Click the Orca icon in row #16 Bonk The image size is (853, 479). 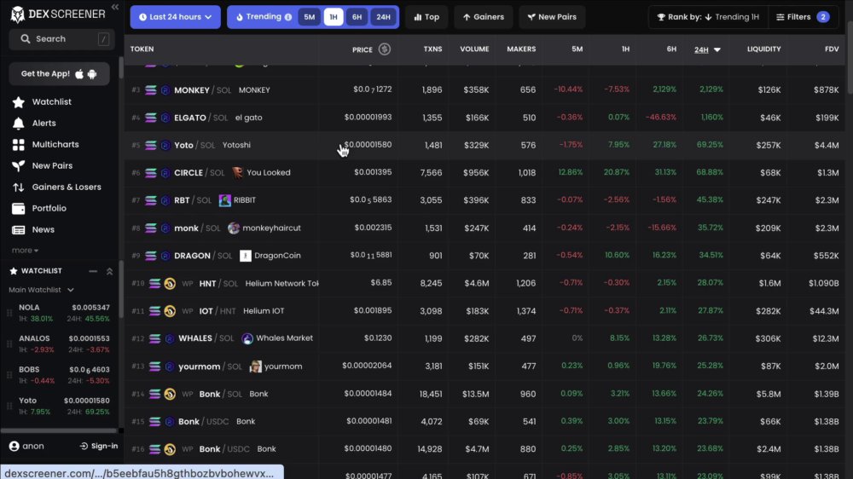tap(170, 449)
